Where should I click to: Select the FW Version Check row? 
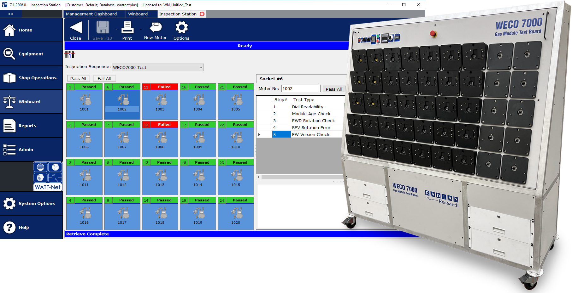pos(300,134)
